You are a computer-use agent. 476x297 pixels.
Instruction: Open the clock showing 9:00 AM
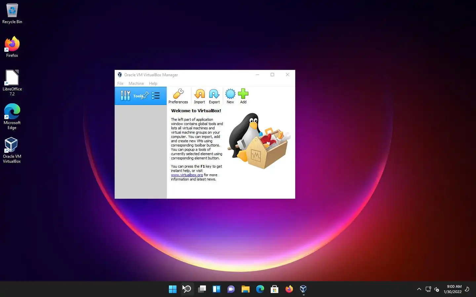point(453,289)
